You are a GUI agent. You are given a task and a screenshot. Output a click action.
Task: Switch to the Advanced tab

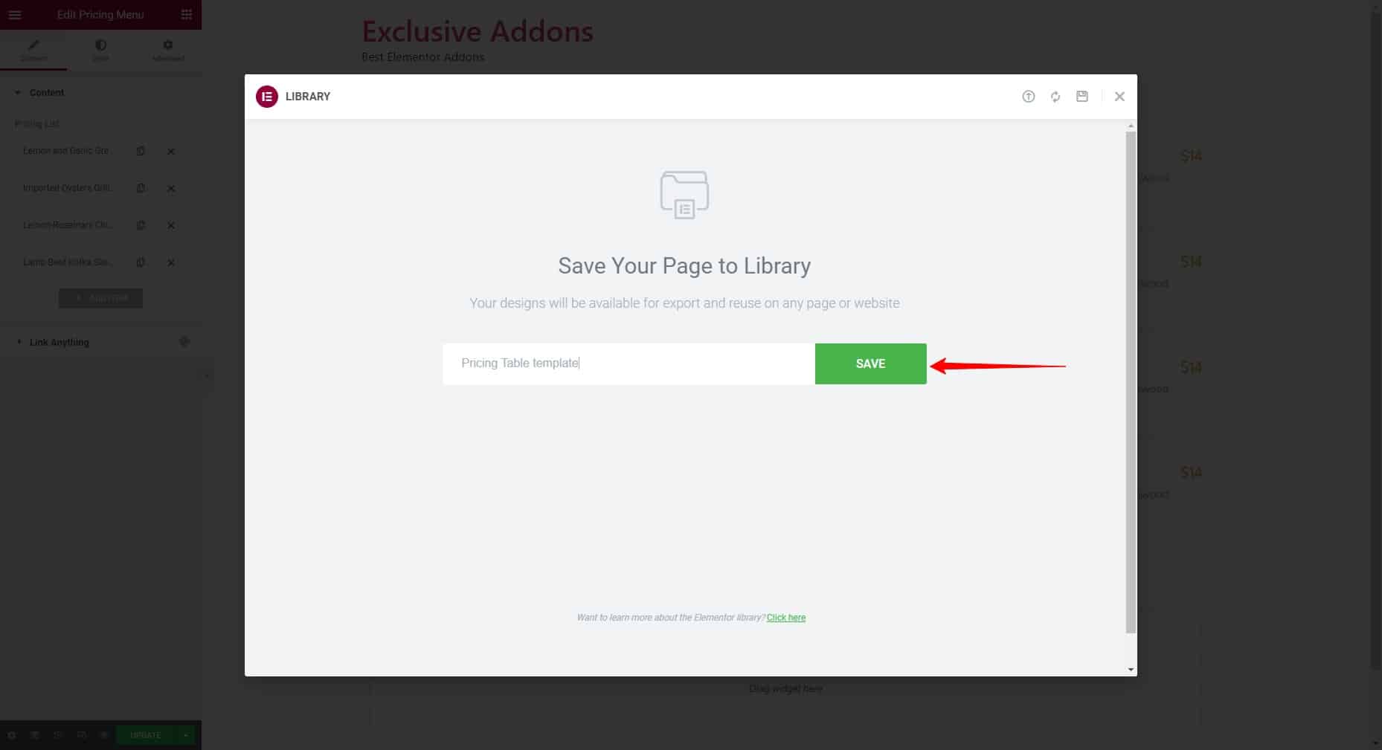(x=168, y=51)
